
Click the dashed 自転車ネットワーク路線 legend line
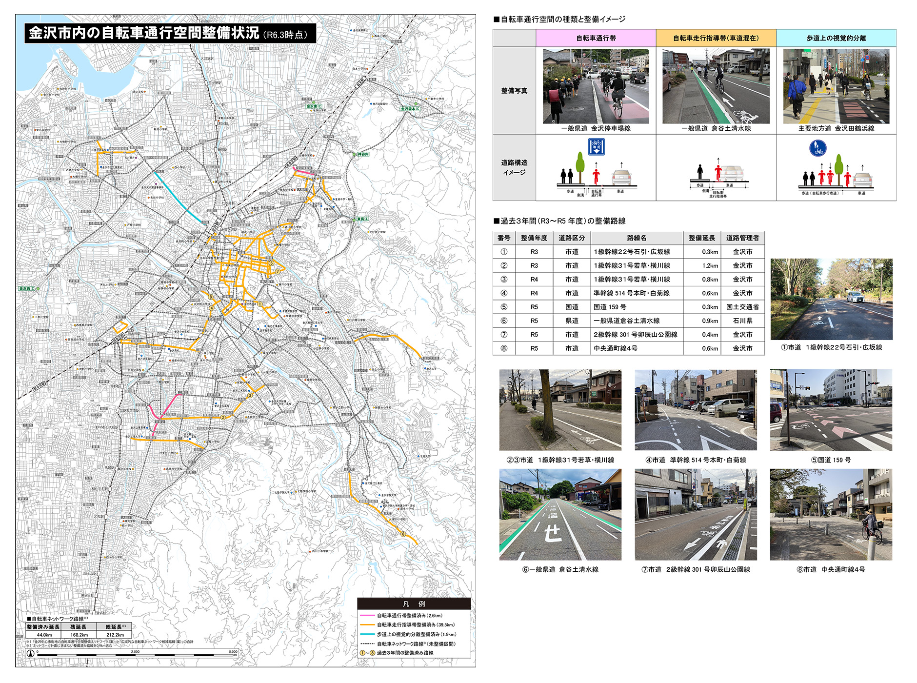click(367, 643)
